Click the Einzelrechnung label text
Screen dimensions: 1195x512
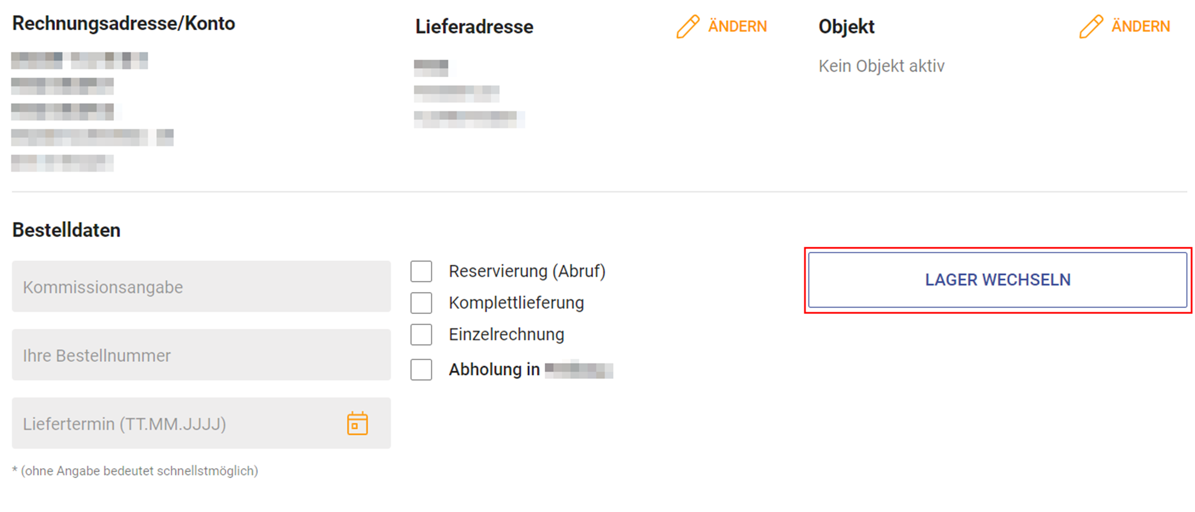506,335
